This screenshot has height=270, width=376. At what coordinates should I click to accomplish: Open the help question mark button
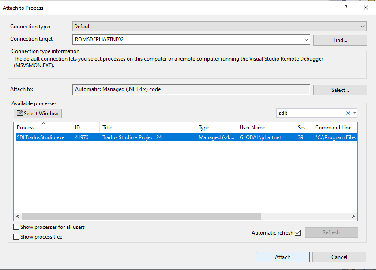coord(346,8)
